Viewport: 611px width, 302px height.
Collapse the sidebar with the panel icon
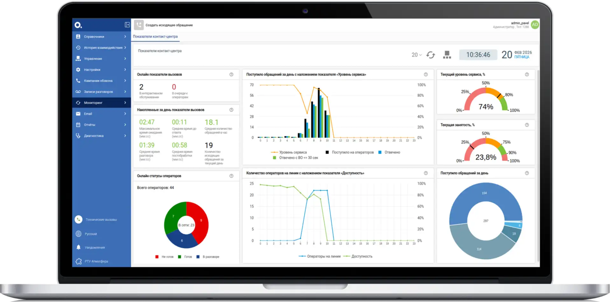pyautogui.click(x=127, y=25)
